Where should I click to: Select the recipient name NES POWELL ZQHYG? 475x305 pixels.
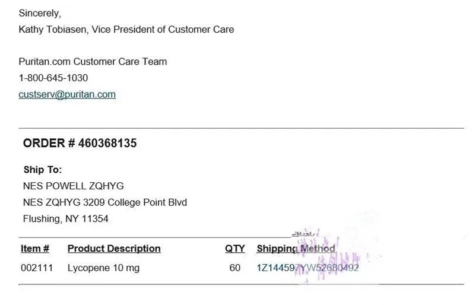tap(73, 186)
